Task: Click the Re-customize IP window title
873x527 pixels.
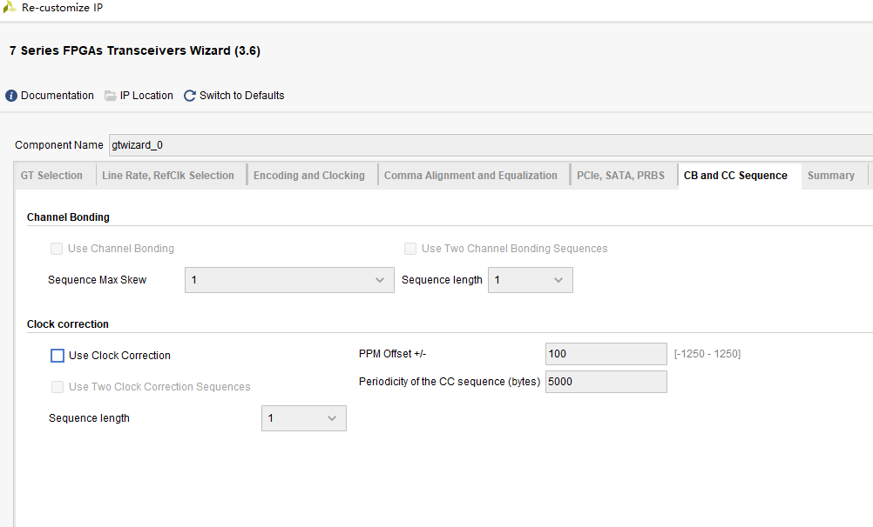Action: 63,8
